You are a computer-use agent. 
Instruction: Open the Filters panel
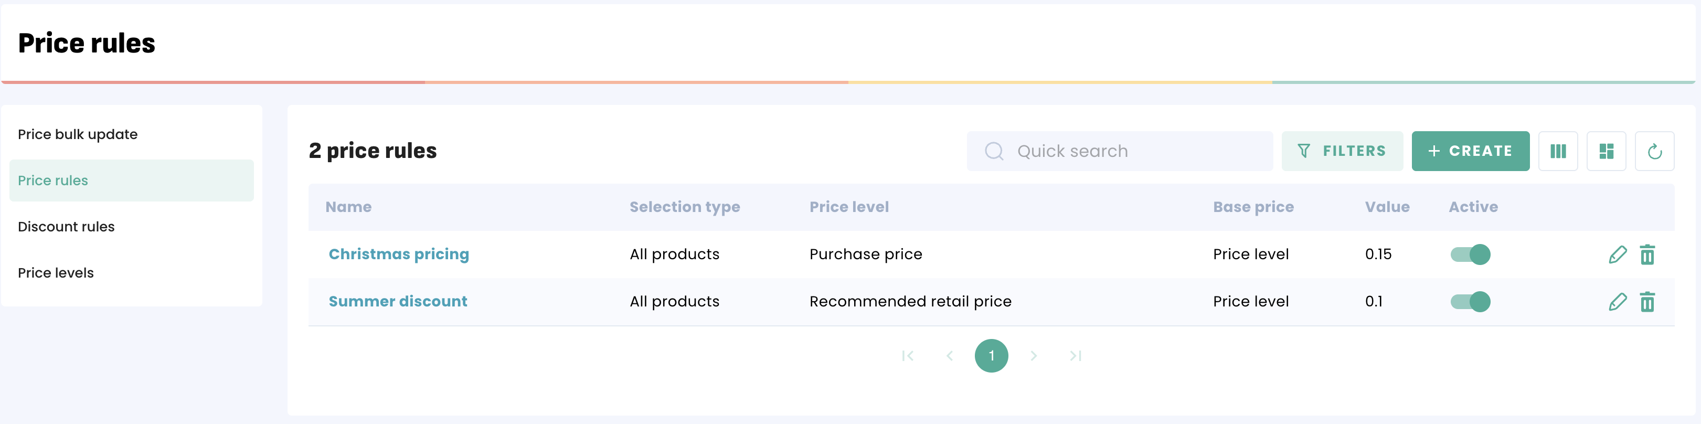coord(1342,151)
